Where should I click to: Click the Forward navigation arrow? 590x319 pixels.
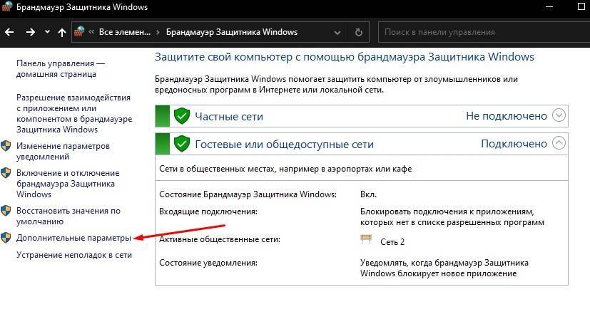click(x=30, y=32)
